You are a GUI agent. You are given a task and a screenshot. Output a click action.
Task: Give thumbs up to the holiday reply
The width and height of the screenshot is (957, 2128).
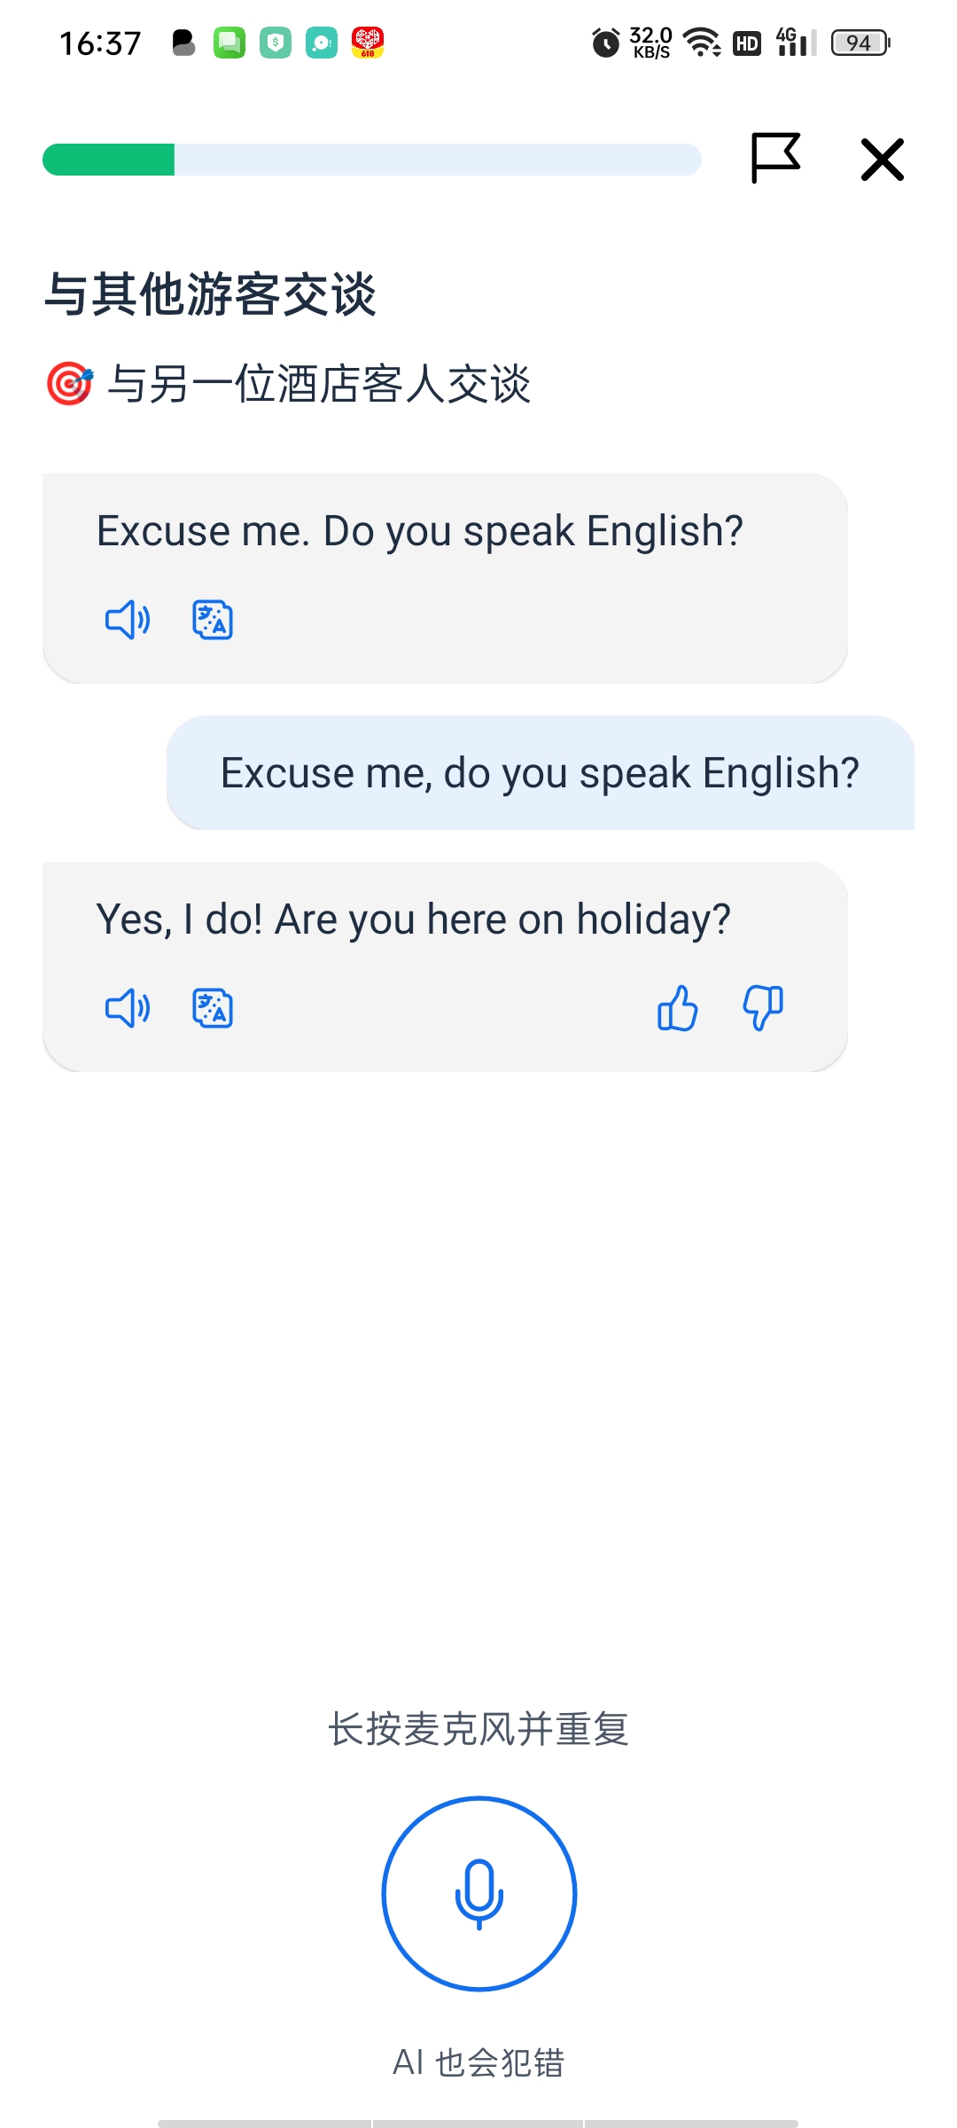click(x=678, y=1008)
